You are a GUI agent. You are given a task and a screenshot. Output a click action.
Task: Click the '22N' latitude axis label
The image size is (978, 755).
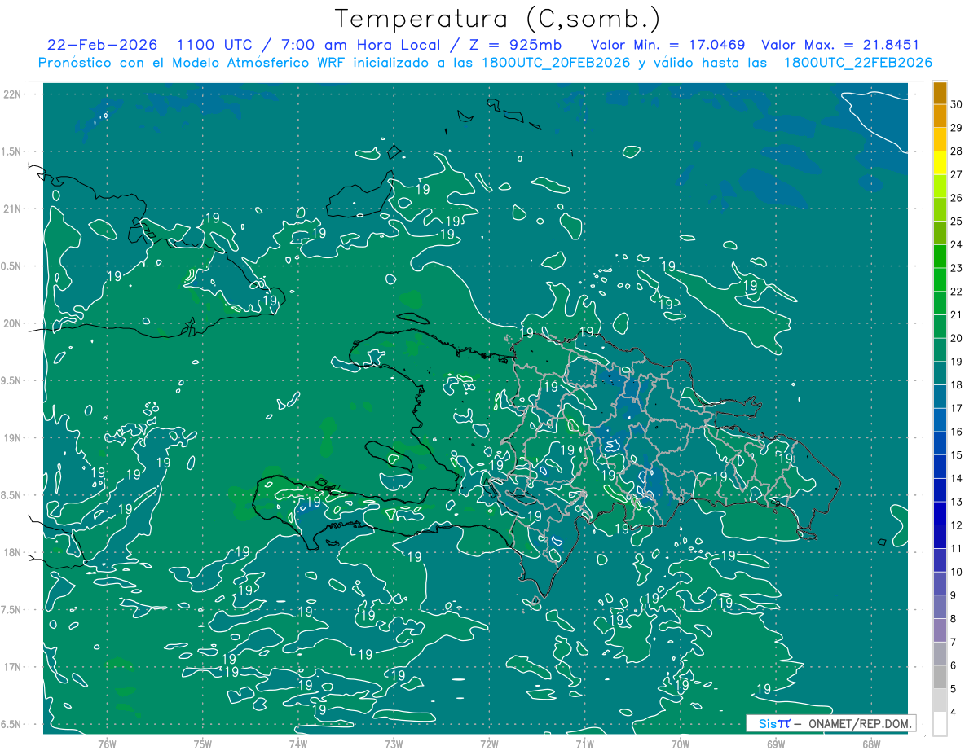12,94
